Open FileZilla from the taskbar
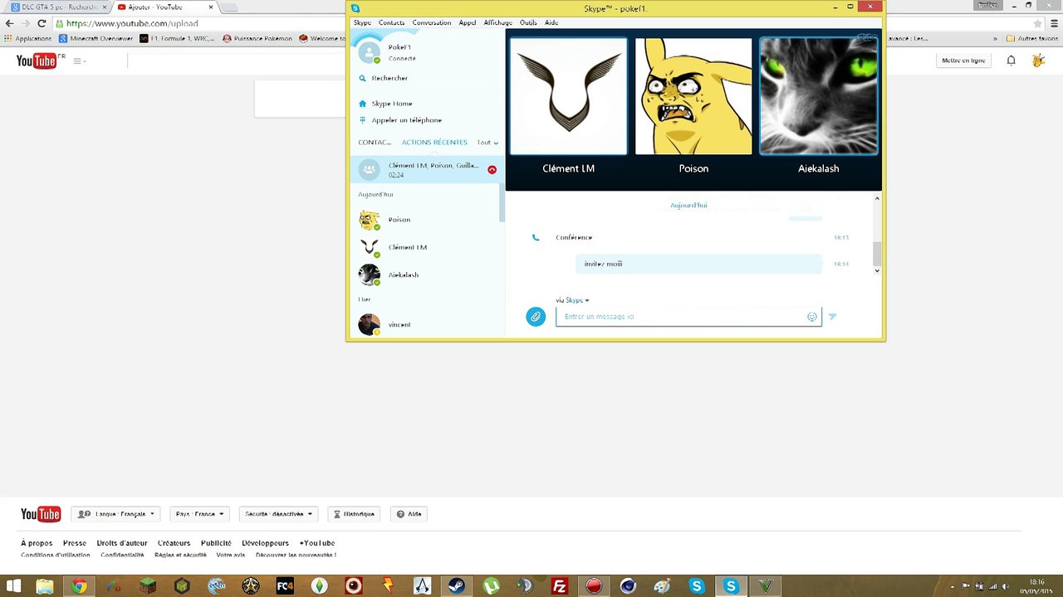 pos(560,586)
